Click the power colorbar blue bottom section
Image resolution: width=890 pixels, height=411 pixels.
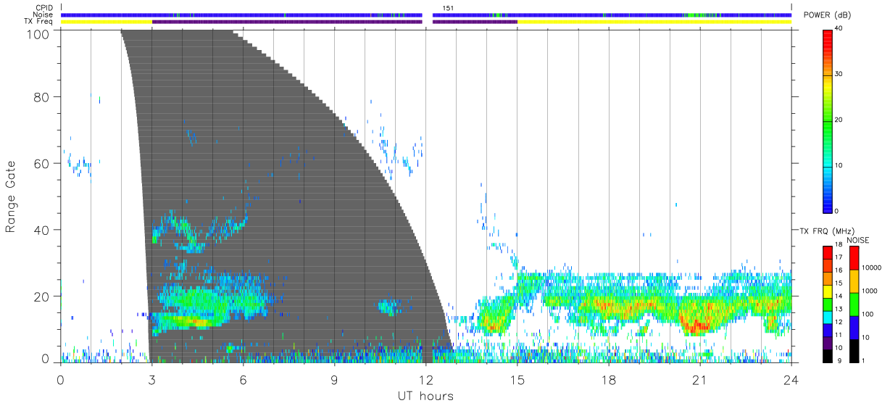[x=828, y=190]
